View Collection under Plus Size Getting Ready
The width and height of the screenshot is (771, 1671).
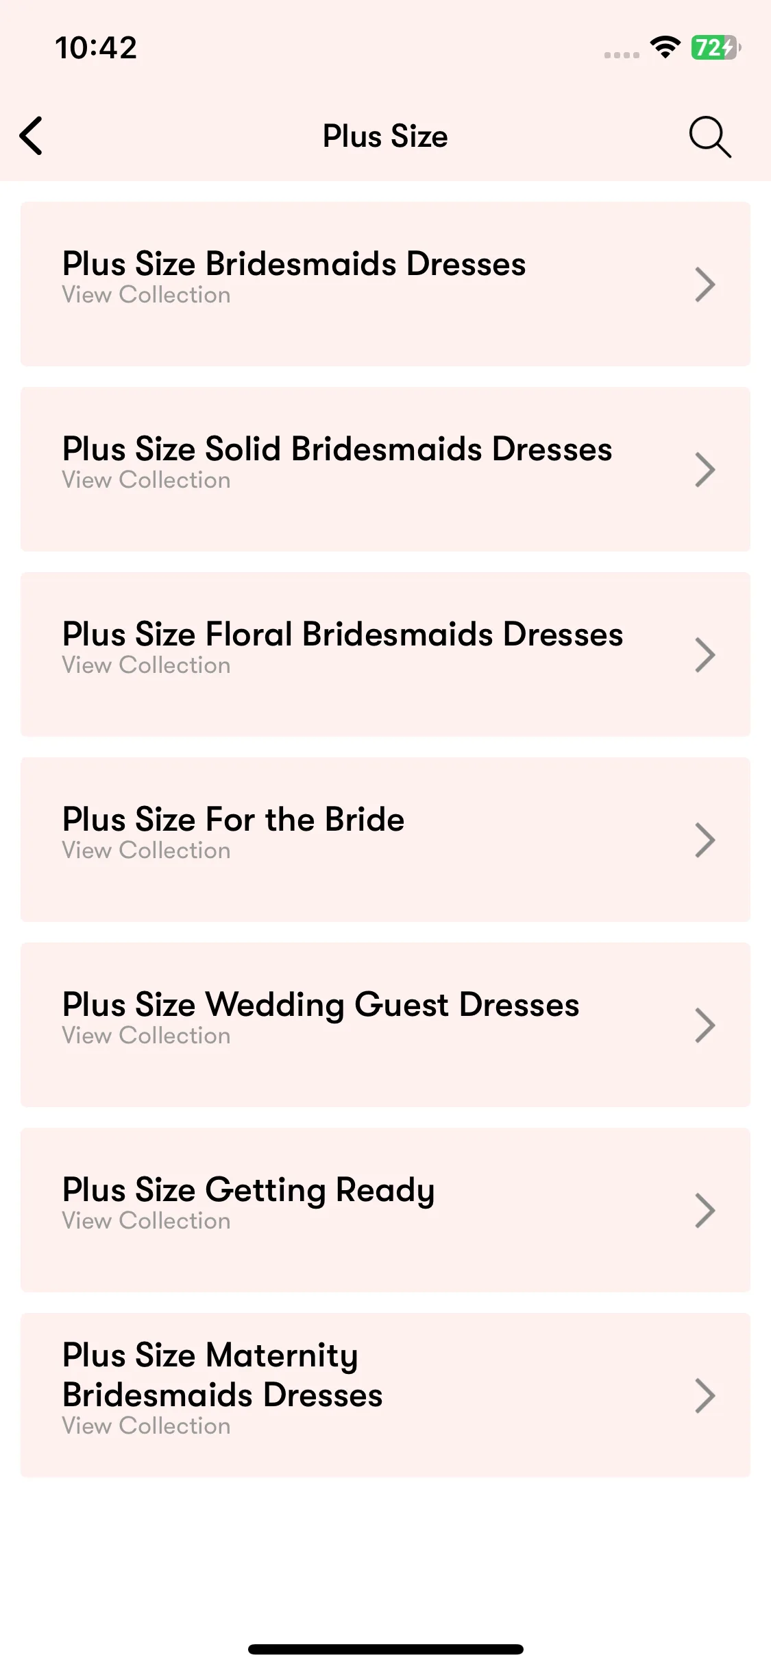(x=146, y=1220)
